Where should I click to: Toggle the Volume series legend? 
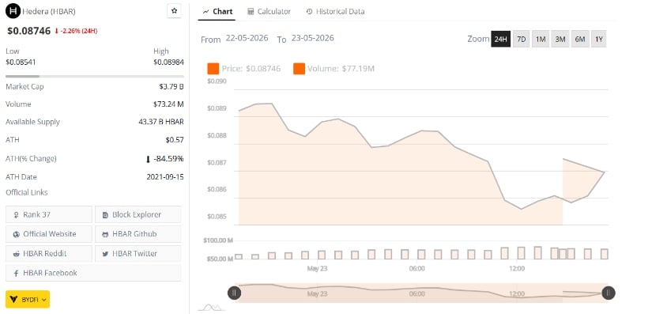click(x=334, y=69)
